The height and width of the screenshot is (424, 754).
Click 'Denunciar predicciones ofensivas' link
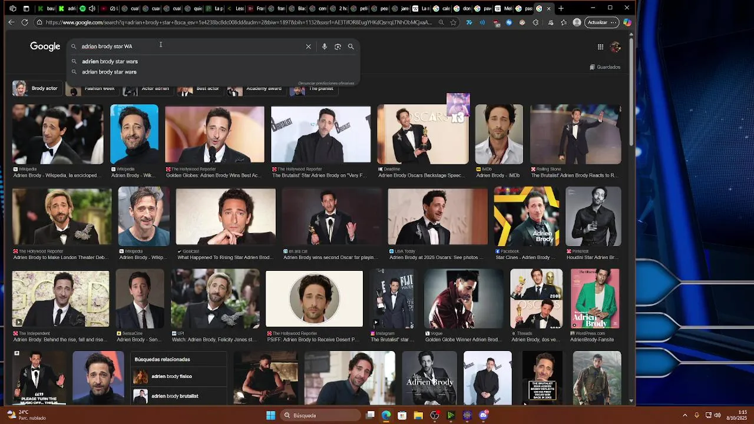[326, 84]
